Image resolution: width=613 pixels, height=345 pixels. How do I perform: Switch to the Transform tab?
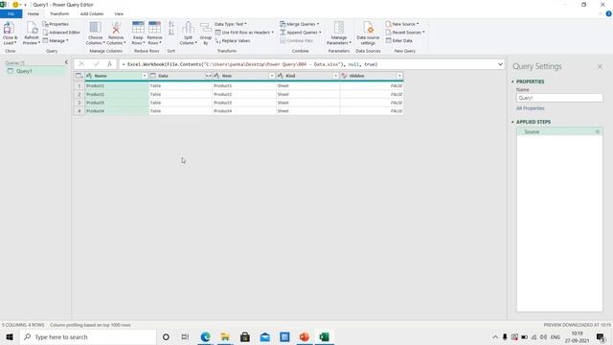(59, 13)
